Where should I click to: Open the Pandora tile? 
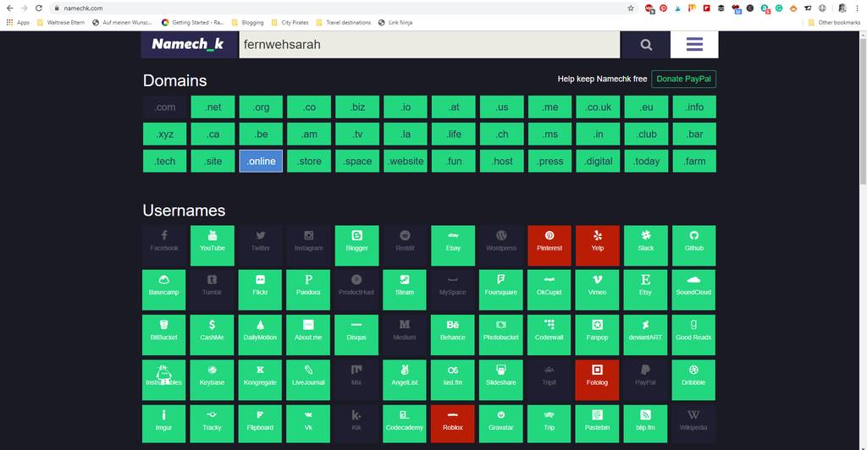pyautogui.click(x=308, y=290)
